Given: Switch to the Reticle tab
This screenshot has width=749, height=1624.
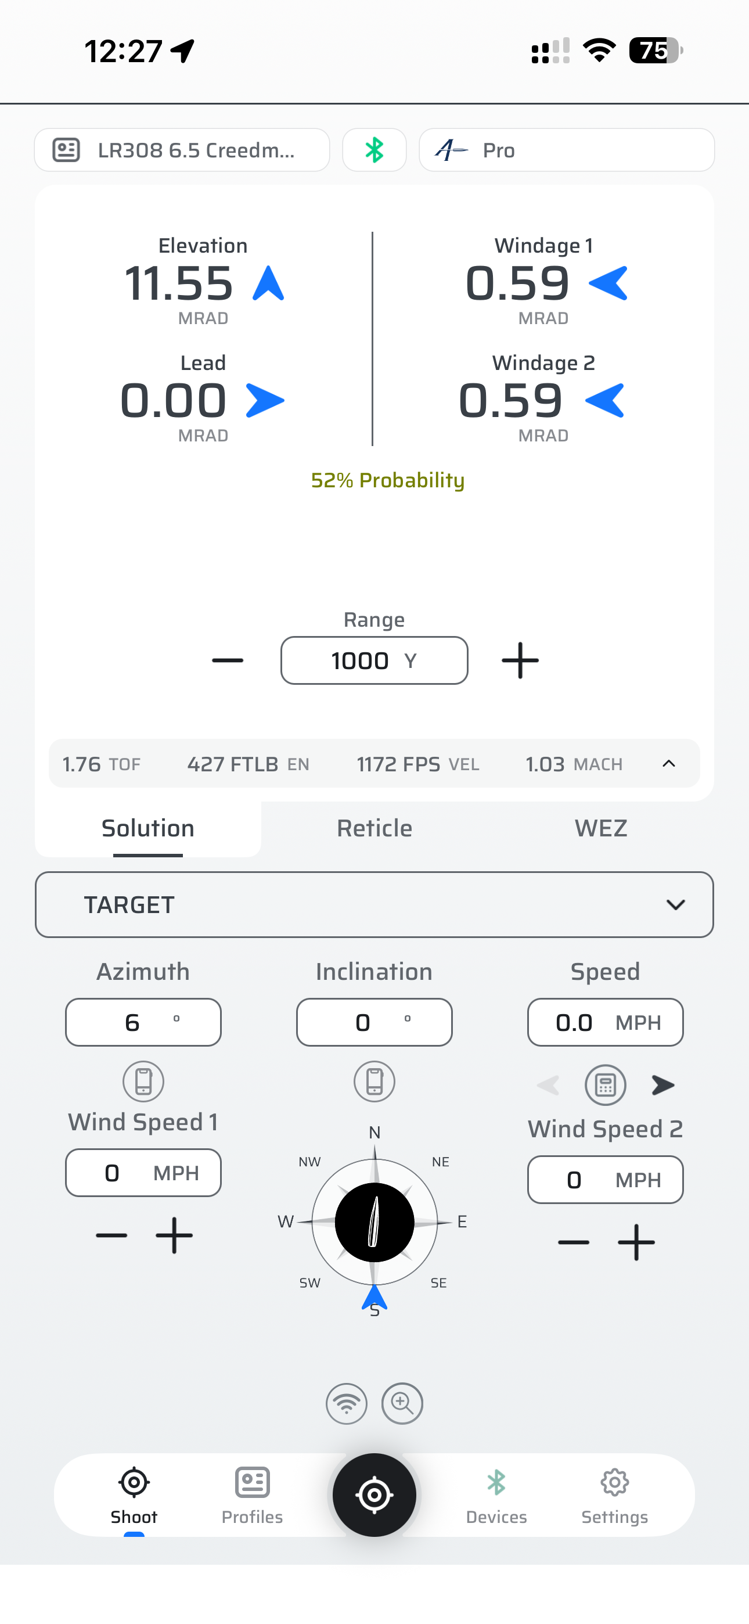Looking at the screenshot, I should point(375,828).
